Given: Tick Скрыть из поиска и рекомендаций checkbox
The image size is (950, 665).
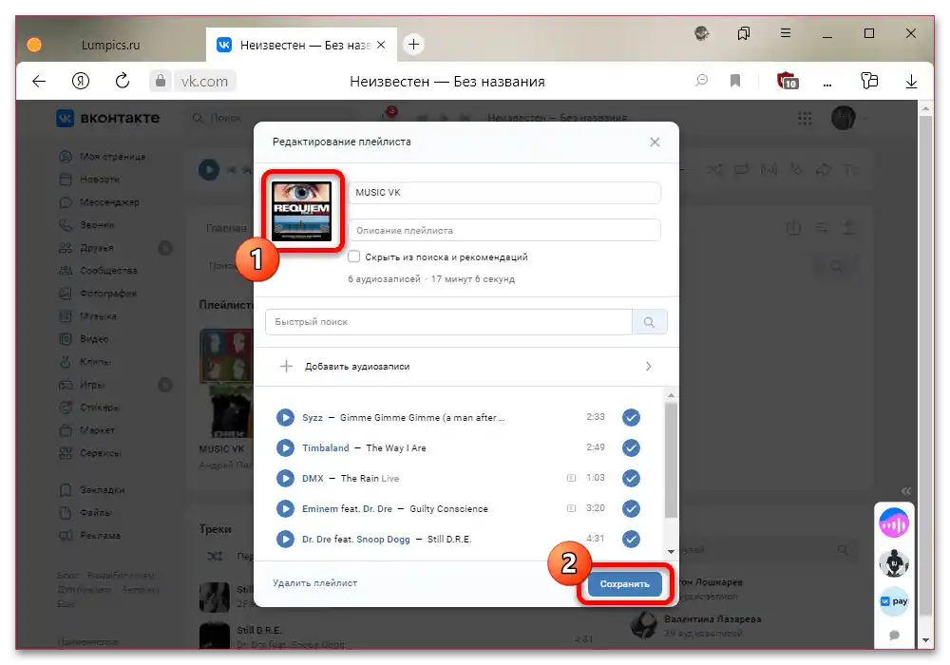Looking at the screenshot, I should click(x=353, y=256).
